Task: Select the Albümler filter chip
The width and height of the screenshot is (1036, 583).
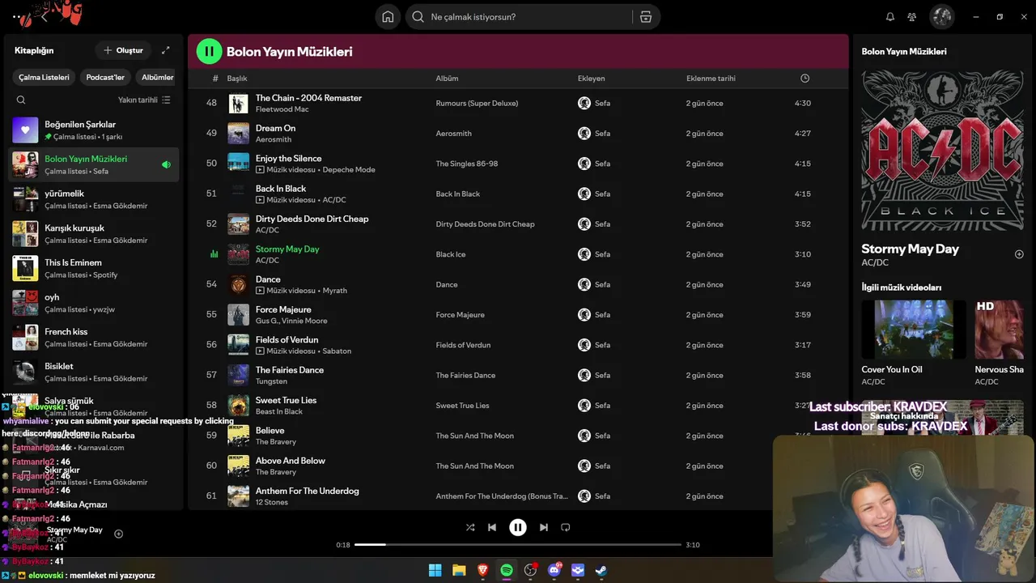Action: (x=157, y=78)
